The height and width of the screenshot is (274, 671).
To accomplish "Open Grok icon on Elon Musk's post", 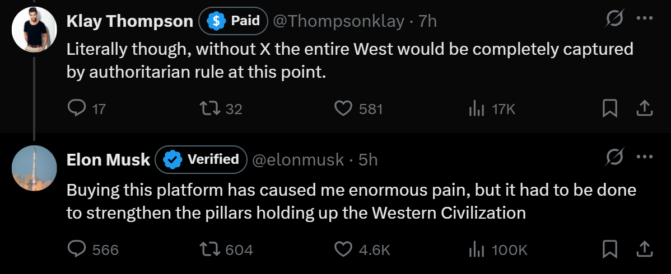I will [x=615, y=159].
